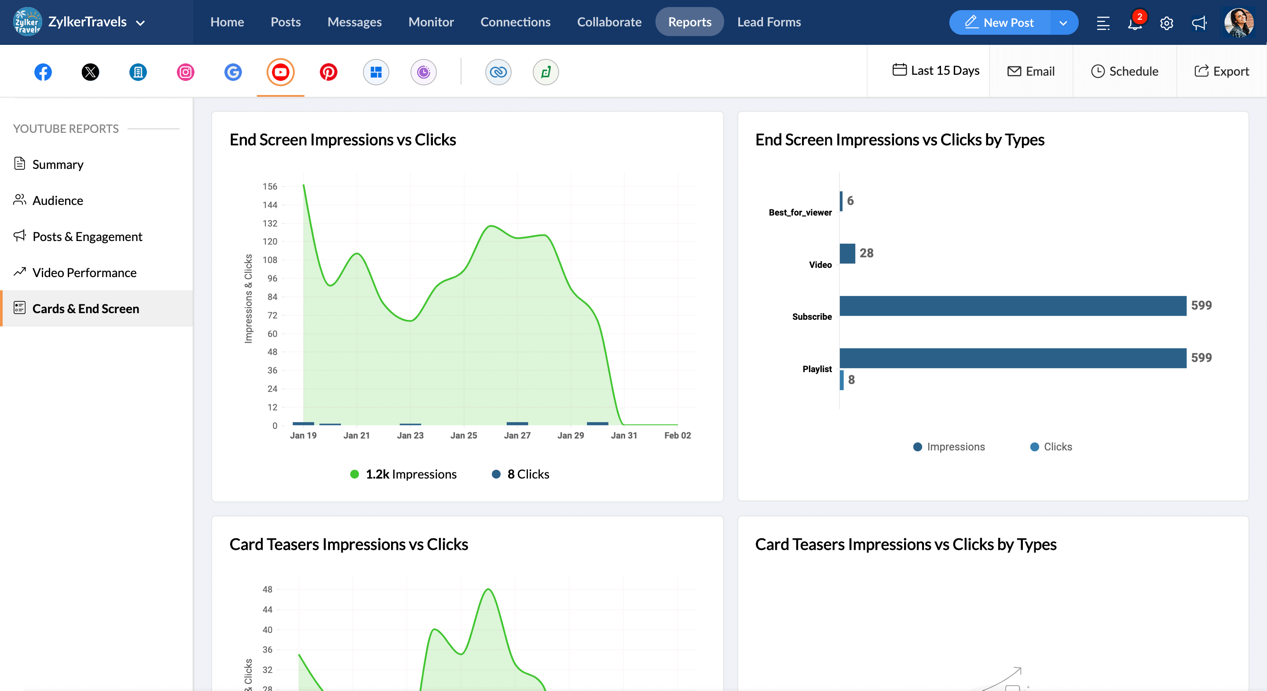1267x691 pixels.
Task: Click the Audience sidebar item
Action: coord(58,200)
